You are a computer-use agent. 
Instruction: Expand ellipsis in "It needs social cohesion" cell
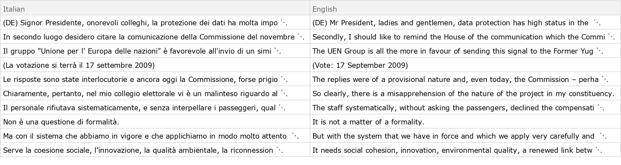599,150
